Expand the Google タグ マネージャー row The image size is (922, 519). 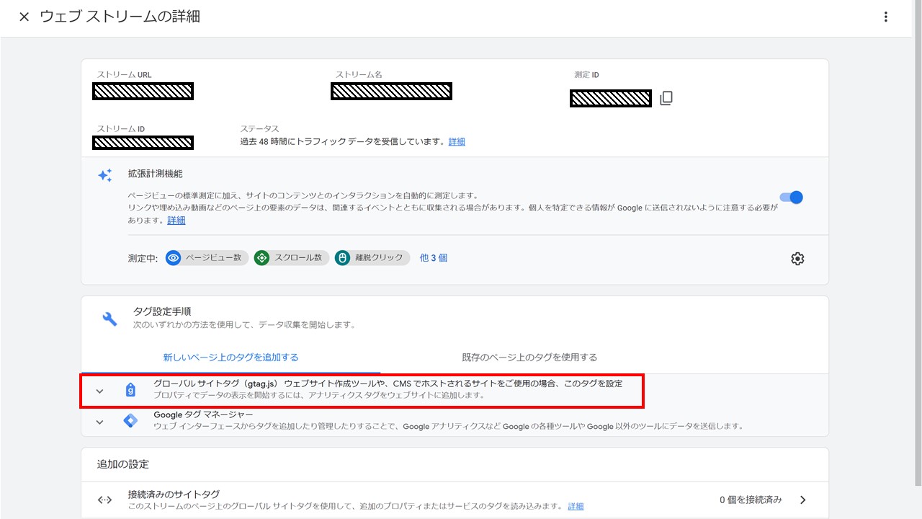pos(99,422)
